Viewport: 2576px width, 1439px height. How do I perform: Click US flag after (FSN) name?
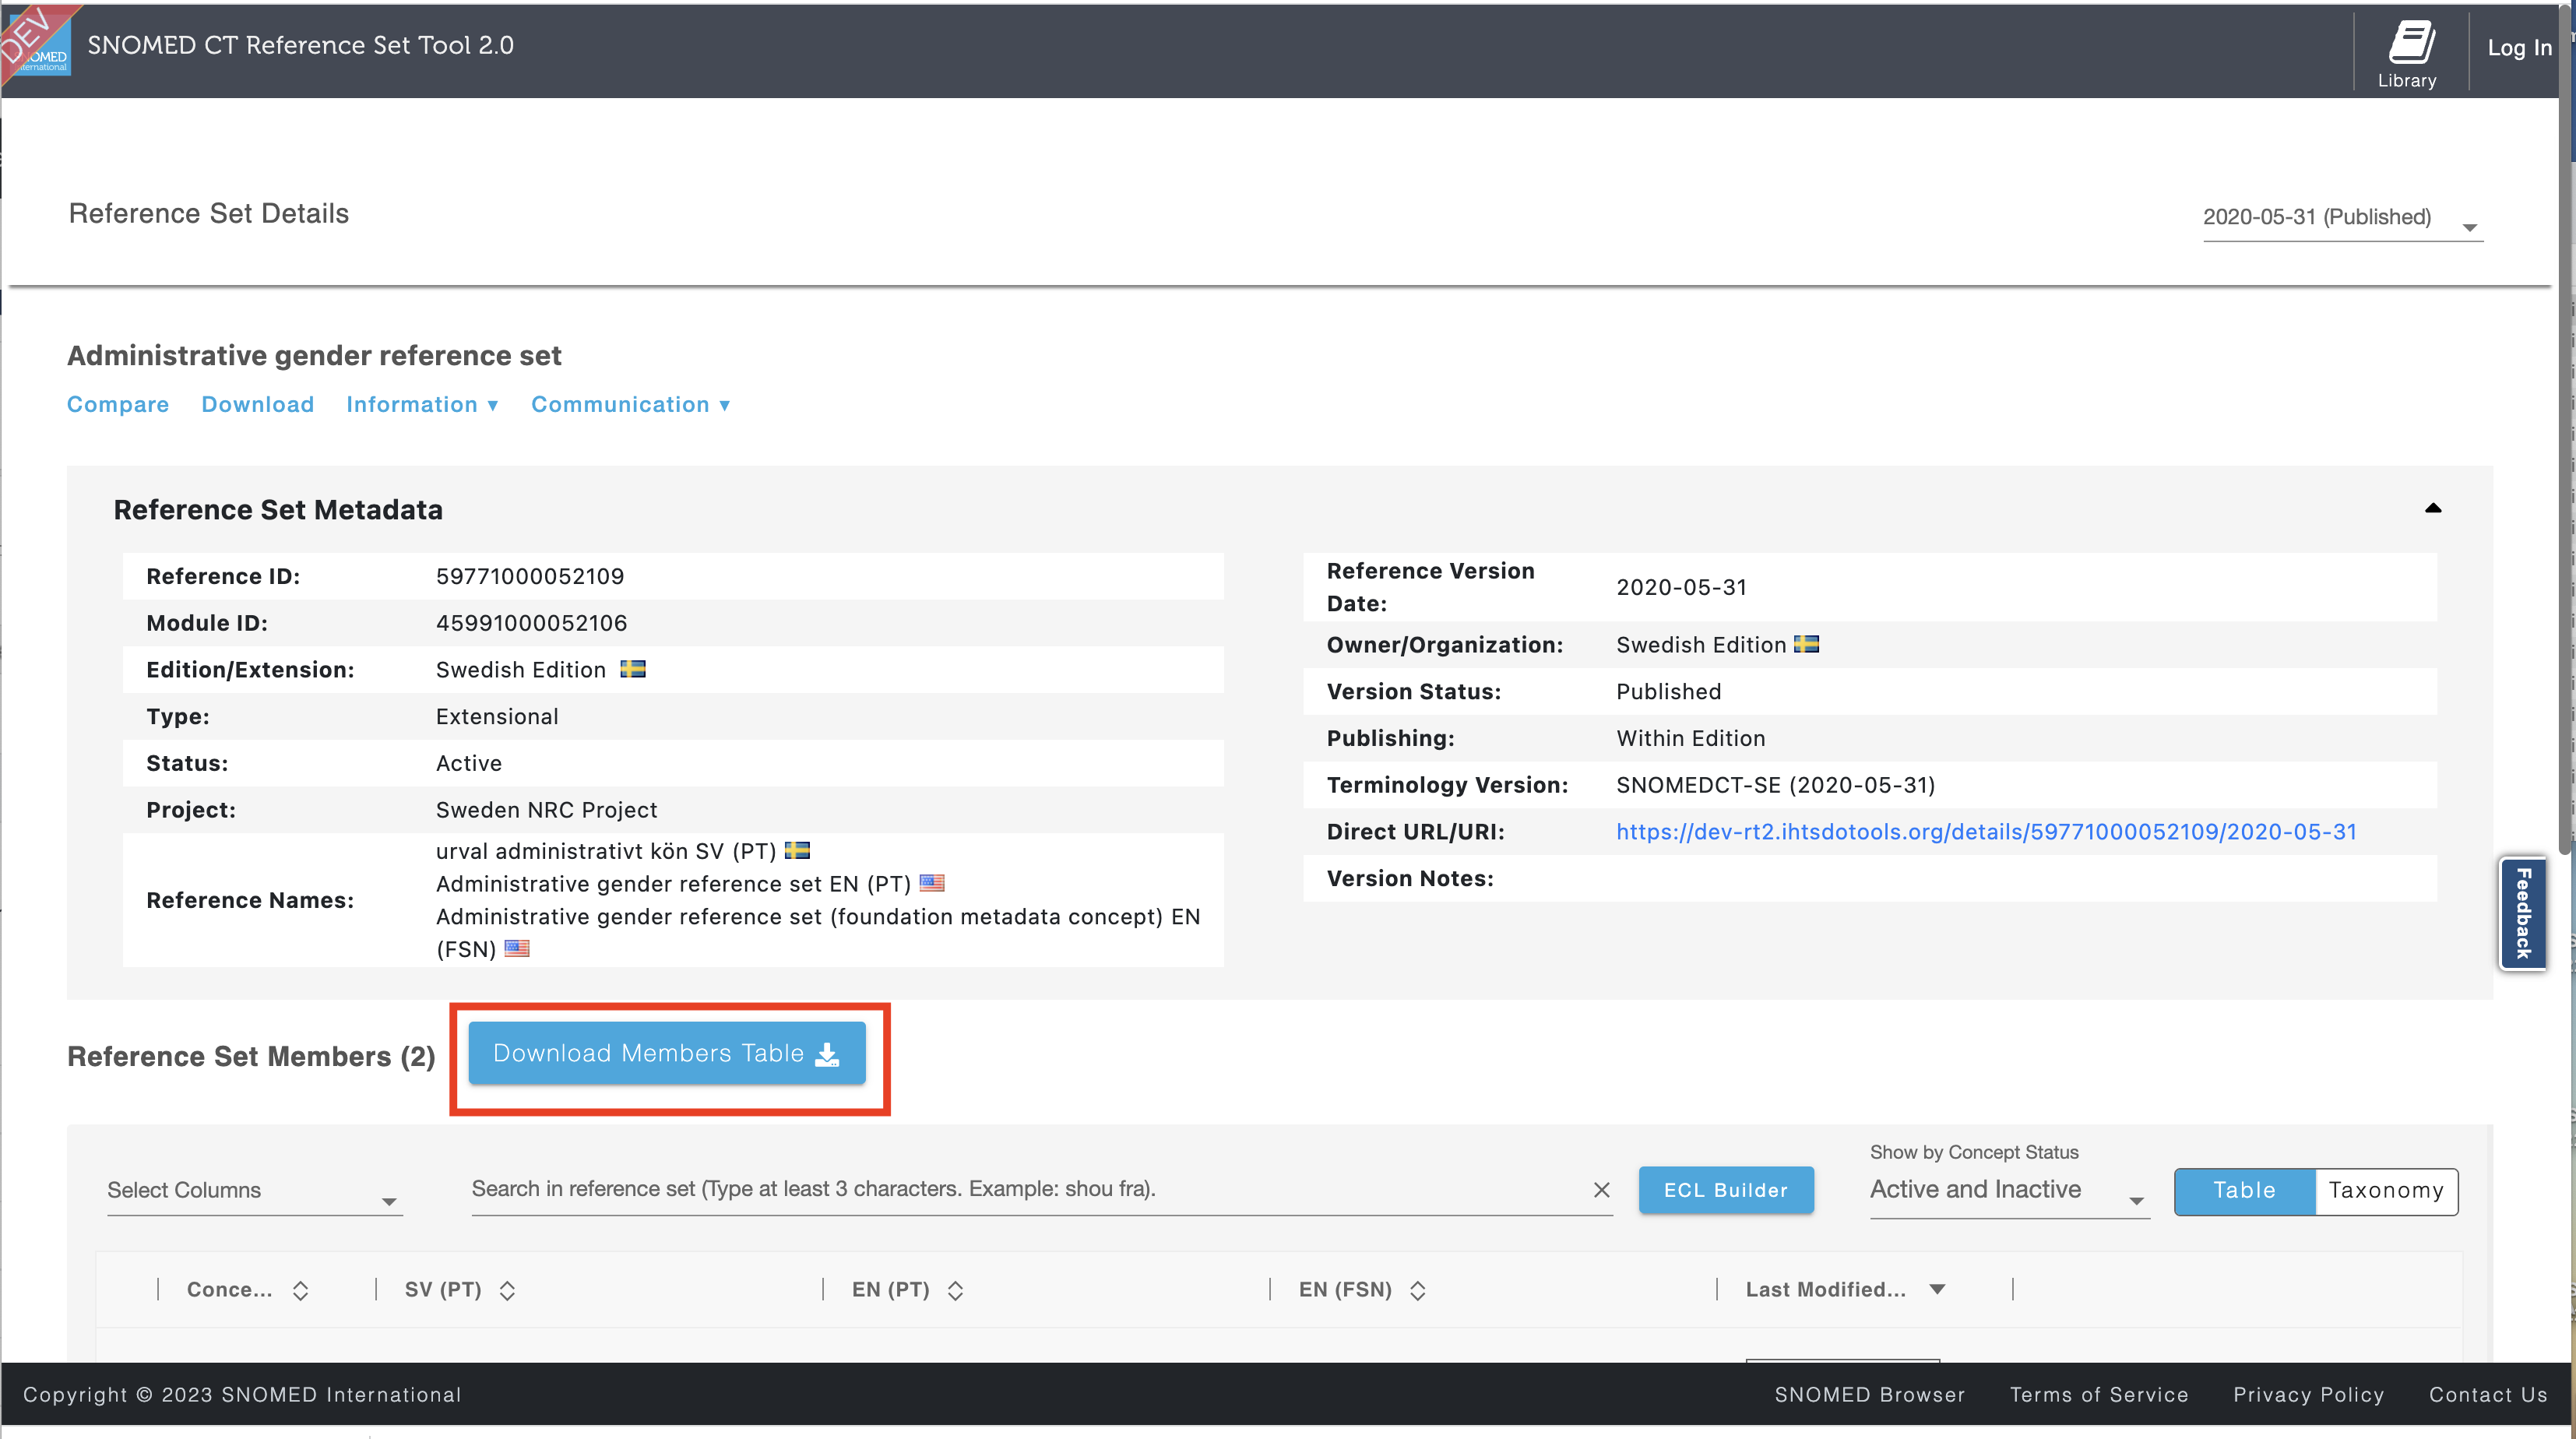click(x=517, y=948)
